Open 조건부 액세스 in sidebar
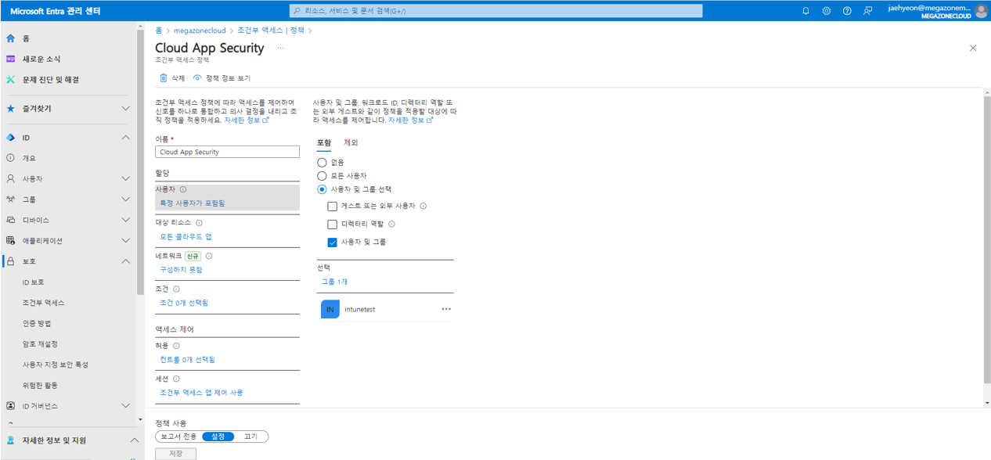Screen dimensions: 991x460 click(44, 303)
